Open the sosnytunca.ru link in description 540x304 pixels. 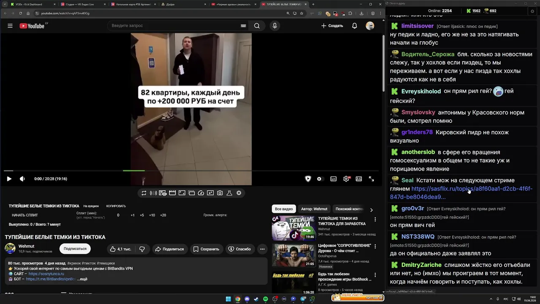46,274
